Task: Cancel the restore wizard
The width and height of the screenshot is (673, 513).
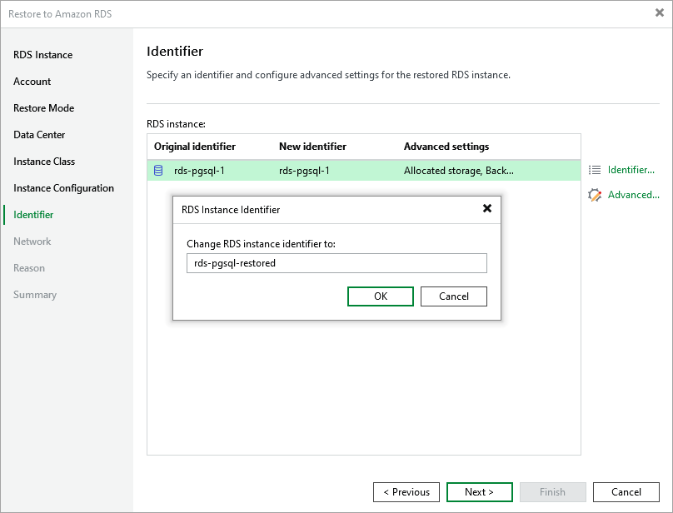Action: coord(626,491)
